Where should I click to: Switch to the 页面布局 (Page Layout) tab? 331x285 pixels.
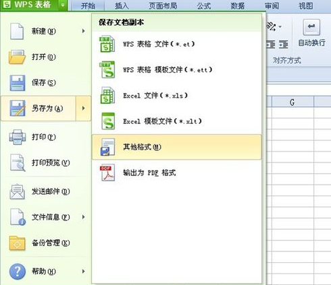click(x=163, y=5)
